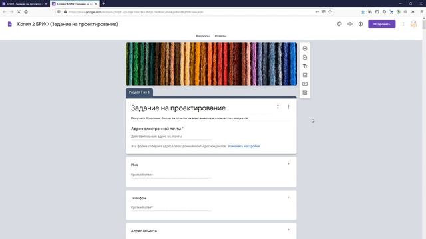Click the preview eye icon
Image resolution: width=426 pixels, height=239 pixels.
click(x=350, y=24)
